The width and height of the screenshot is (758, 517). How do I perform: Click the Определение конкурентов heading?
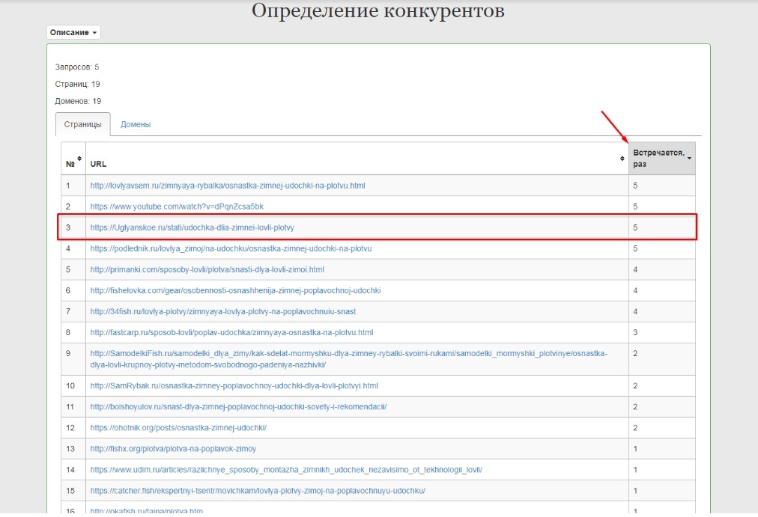(378, 10)
